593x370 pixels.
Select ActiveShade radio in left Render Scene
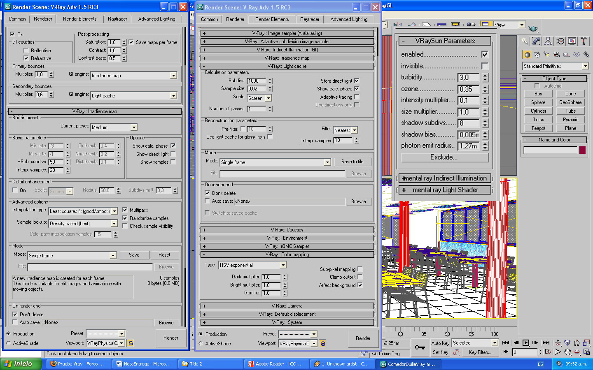[8, 343]
